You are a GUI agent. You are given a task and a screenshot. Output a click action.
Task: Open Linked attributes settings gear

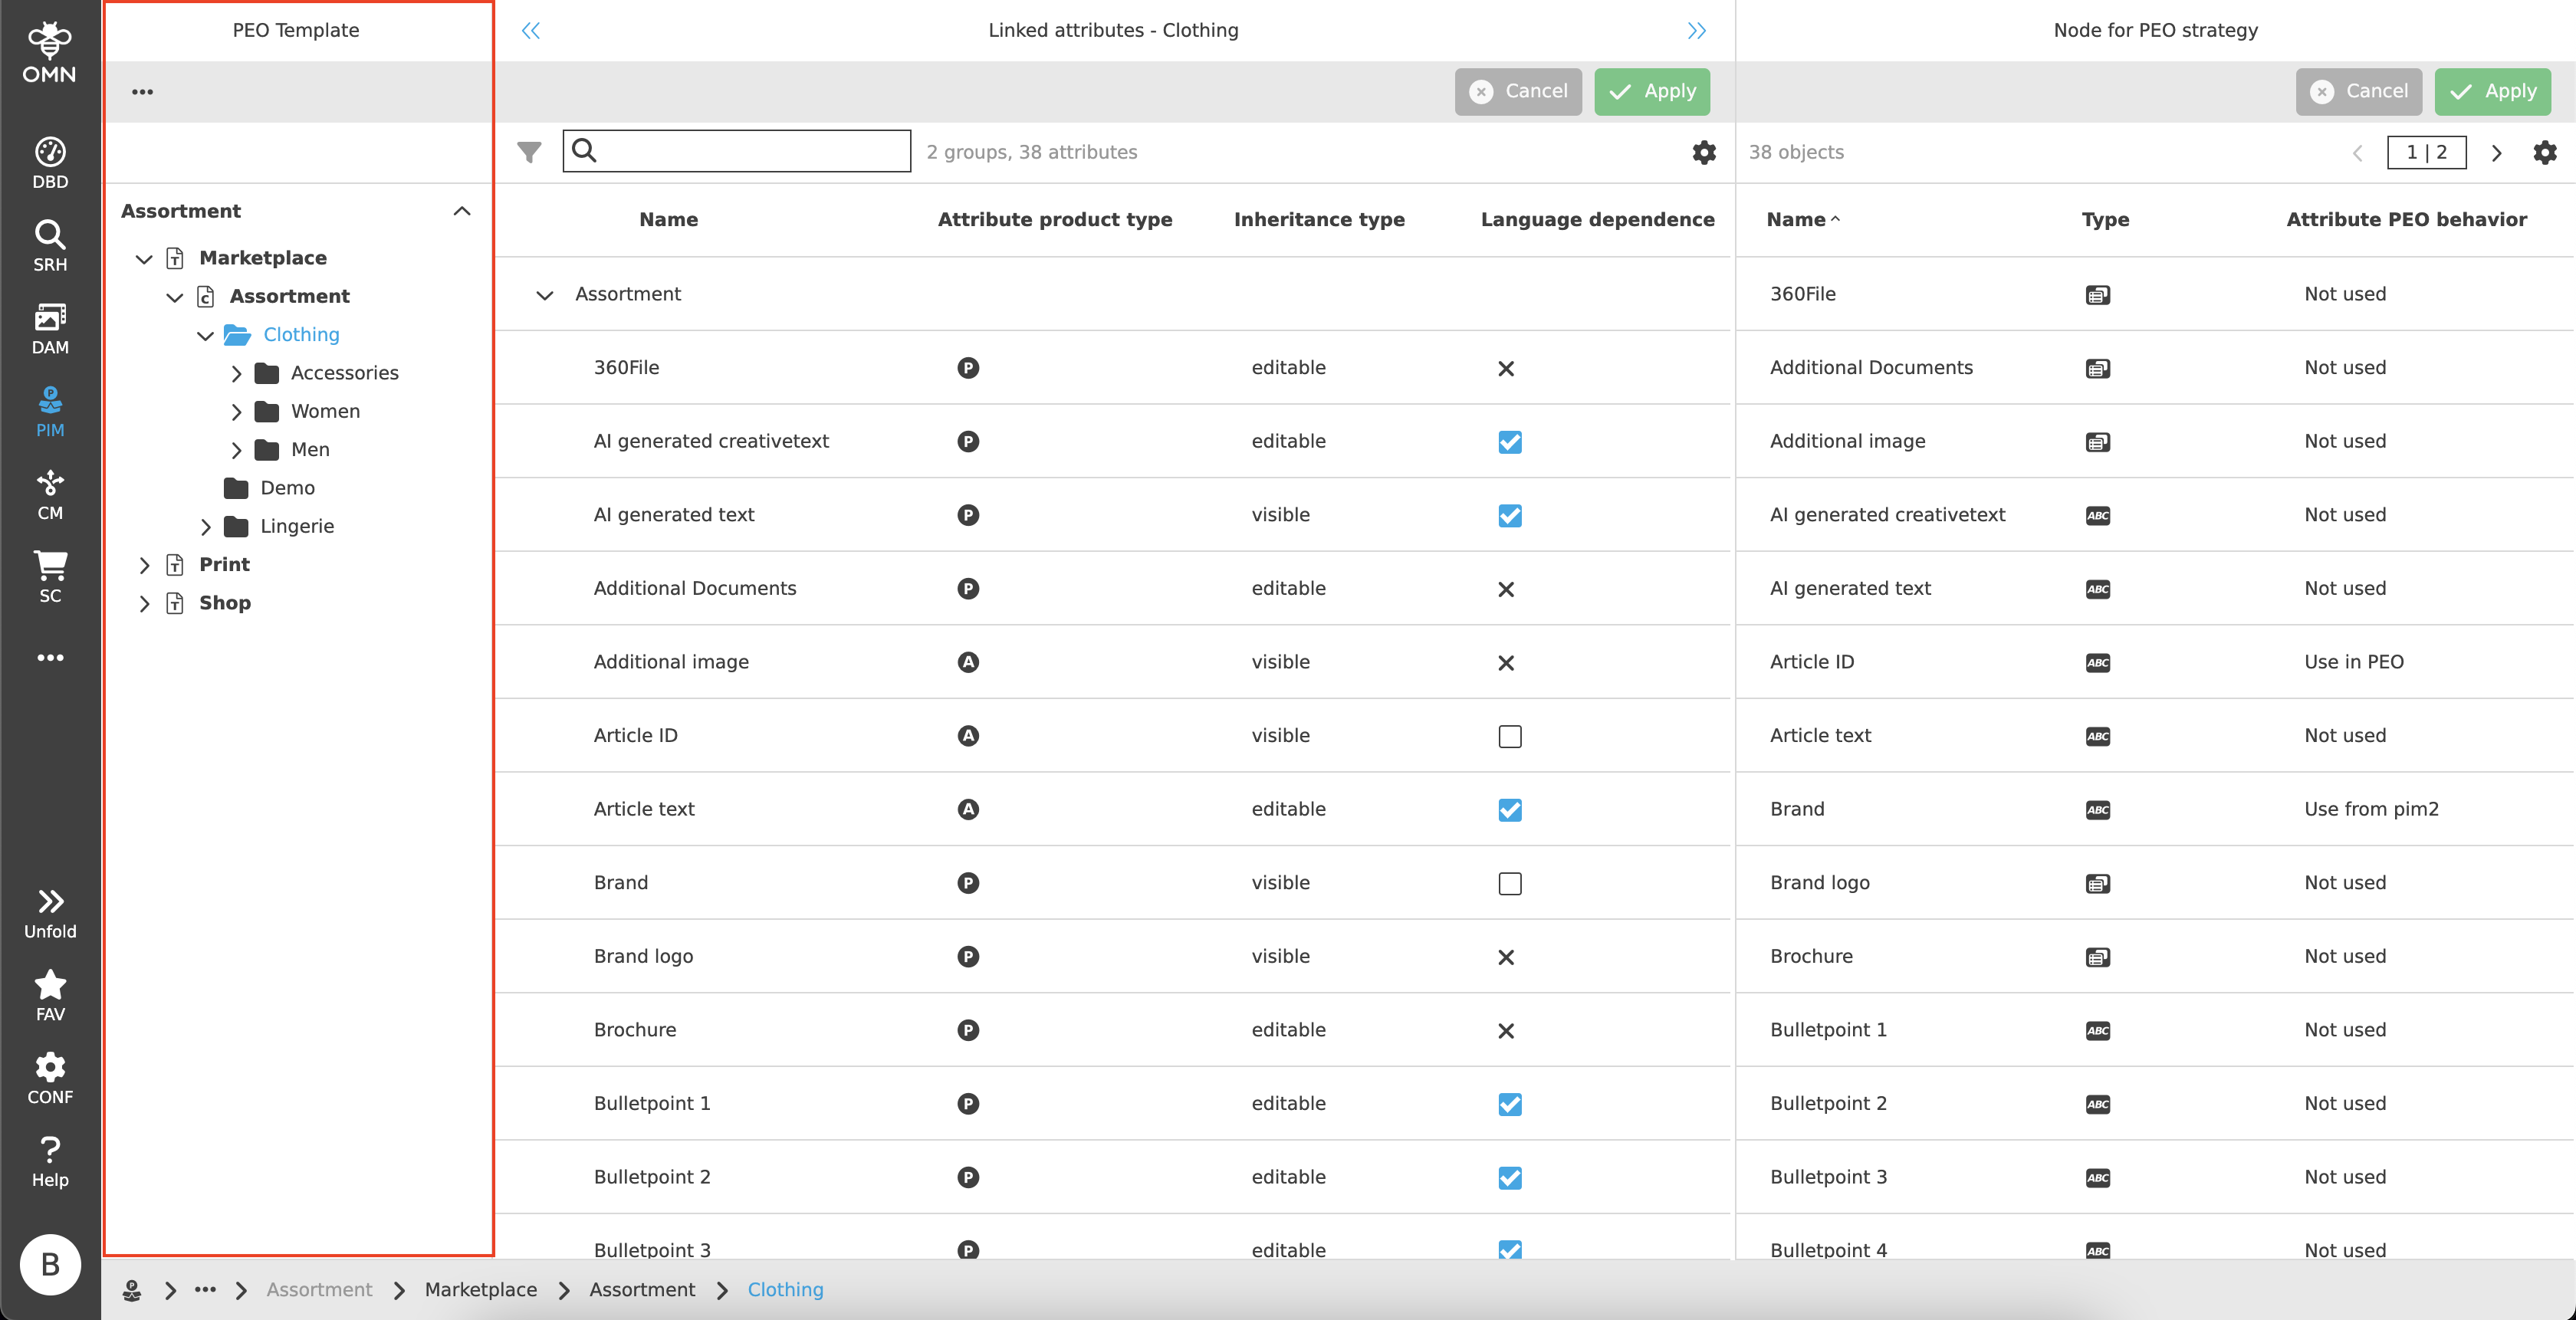click(1703, 152)
